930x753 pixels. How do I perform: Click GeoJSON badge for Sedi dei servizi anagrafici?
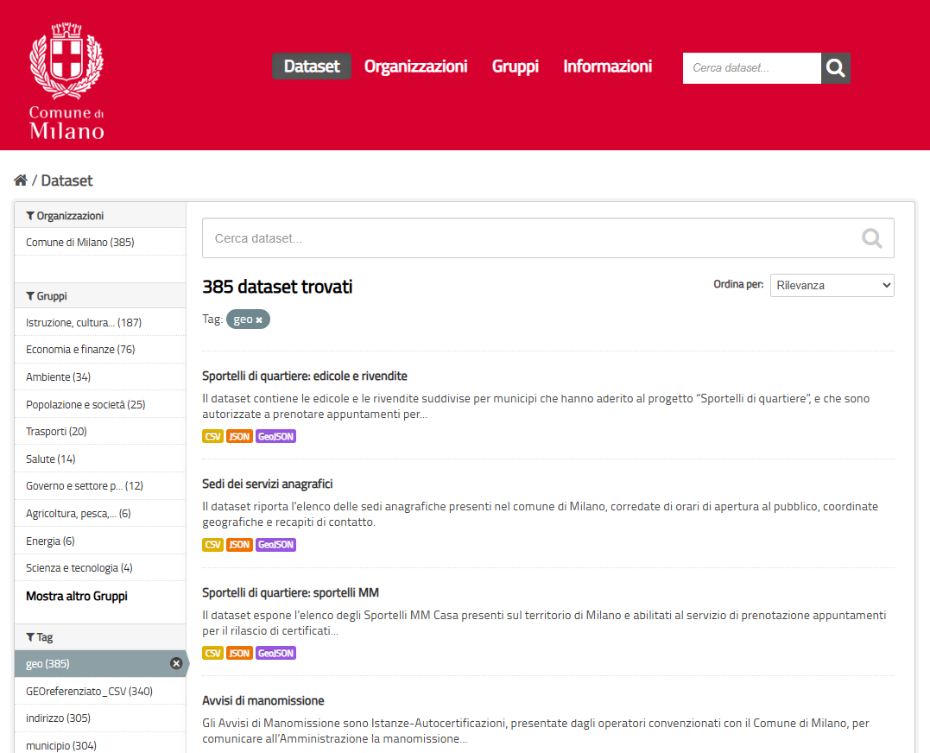pos(275,545)
